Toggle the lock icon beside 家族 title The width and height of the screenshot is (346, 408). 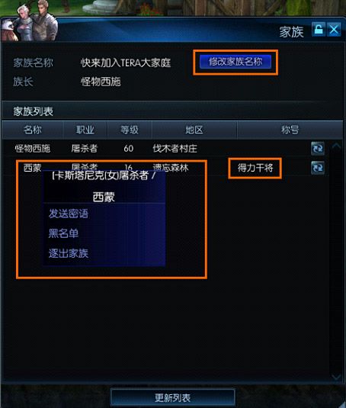(x=319, y=30)
